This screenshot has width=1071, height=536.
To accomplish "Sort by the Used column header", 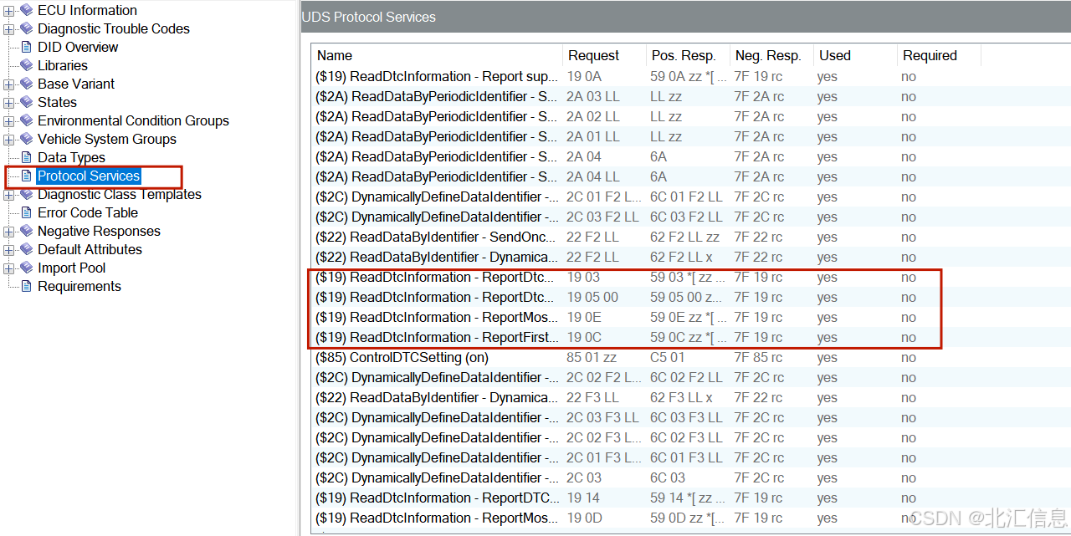I will 855,55.
